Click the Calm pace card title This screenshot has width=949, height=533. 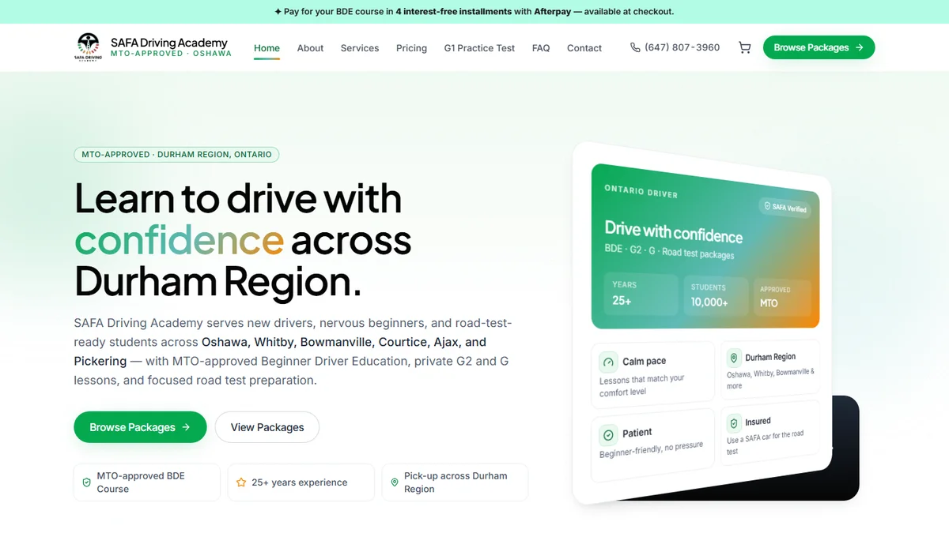(x=645, y=361)
